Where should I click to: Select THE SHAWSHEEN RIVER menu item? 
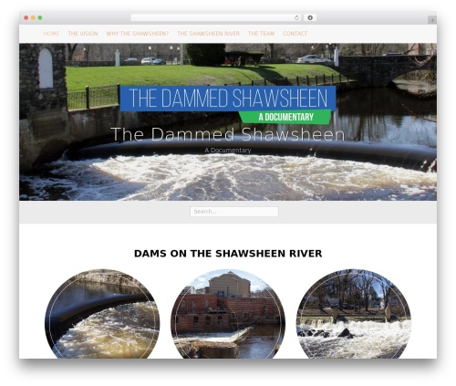click(208, 34)
